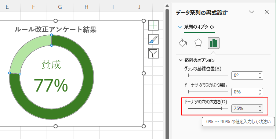Click the bottom-middle chart resize handle
The image size is (276, 139).
56,126
